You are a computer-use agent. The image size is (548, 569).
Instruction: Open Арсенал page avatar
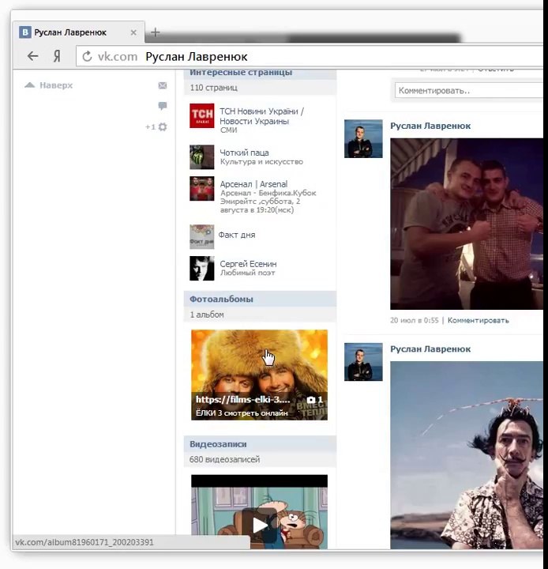click(x=201, y=188)
